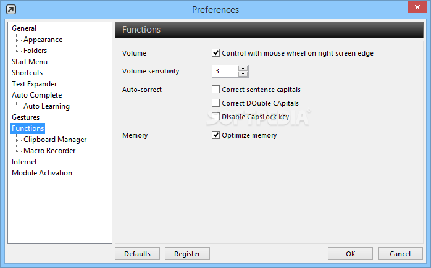Select Folders in the tree

(x=35, y=51)
